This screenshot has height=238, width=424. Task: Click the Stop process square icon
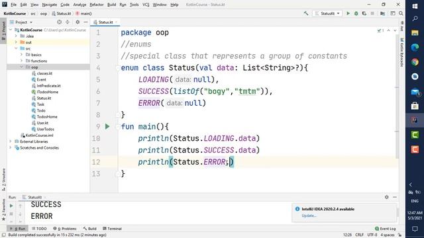coord(372,13)
